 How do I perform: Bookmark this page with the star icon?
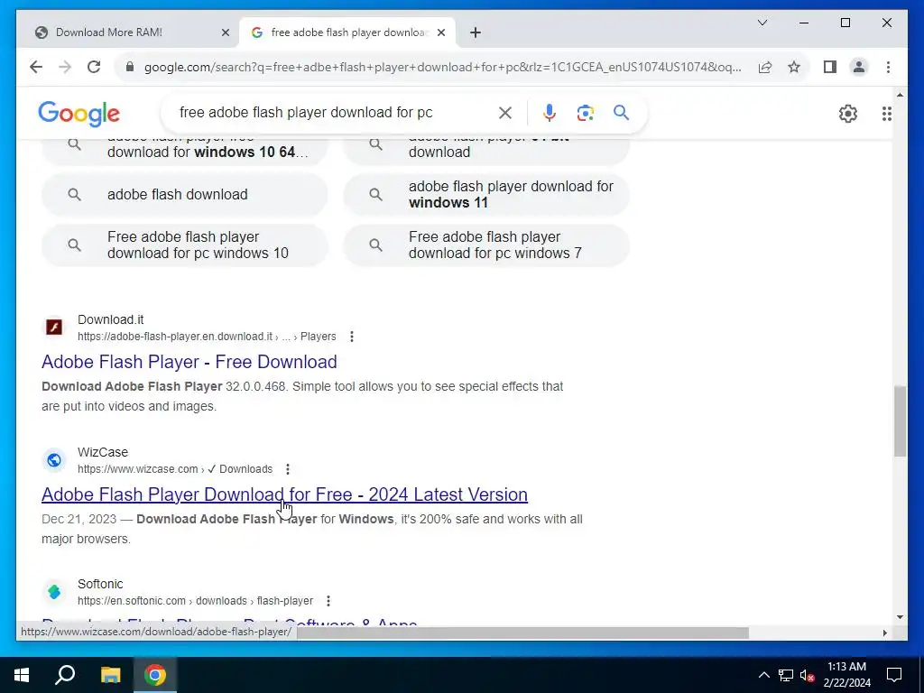[x=794, y=67]
